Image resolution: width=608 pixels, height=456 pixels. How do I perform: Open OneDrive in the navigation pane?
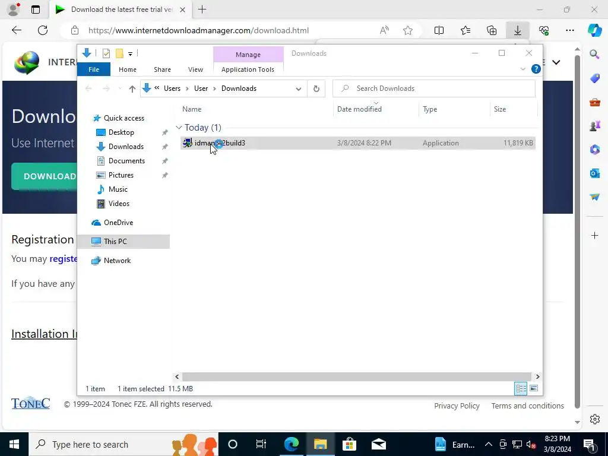point(118,223)
